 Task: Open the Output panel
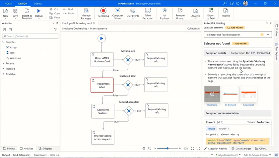coord(6,155)
